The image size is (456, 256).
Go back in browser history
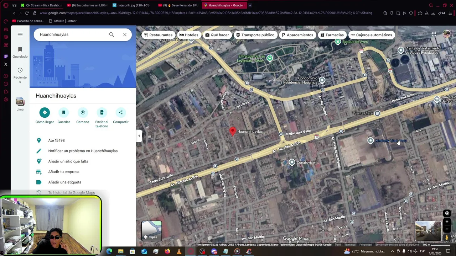point(14,13)
